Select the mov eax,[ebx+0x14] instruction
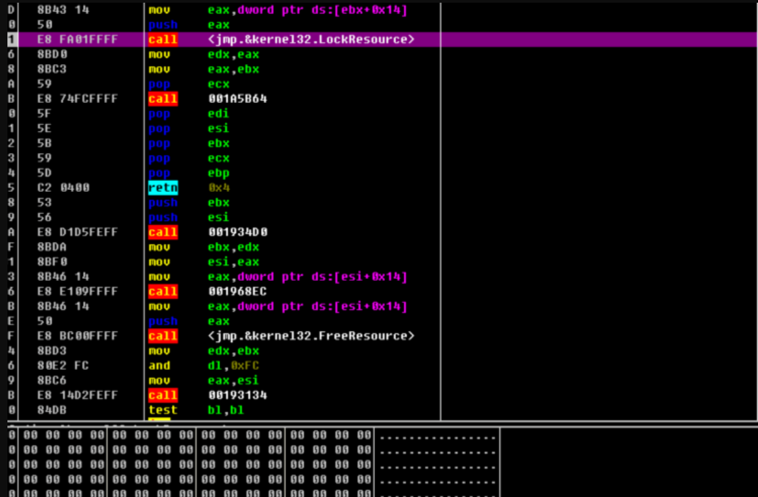Image resolution: width=758 pixels, height=497 pixels. coord(278,9)
